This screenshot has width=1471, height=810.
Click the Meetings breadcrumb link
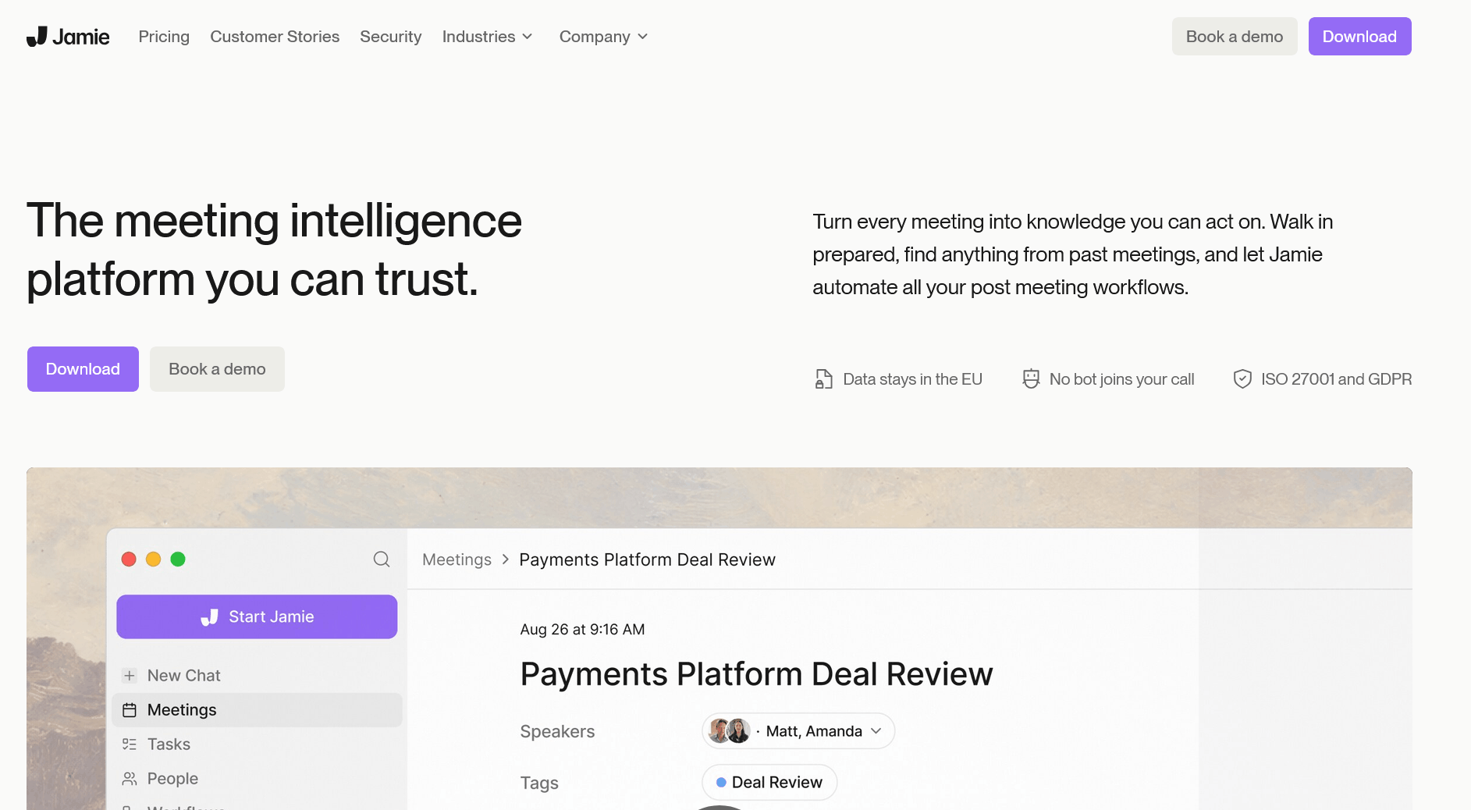[457, 560]
